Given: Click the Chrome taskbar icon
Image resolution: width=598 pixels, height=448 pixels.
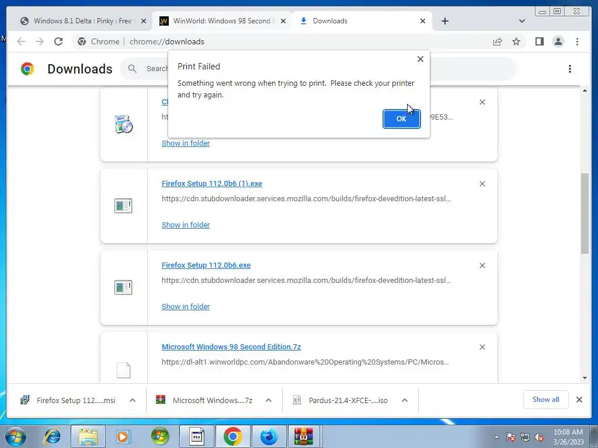Looking at the screenshot, I should tap(232, 436).
